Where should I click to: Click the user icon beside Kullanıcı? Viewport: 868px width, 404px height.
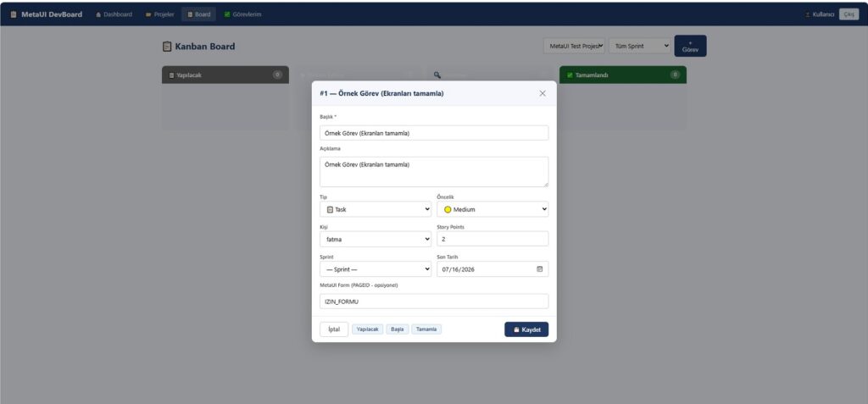pyautogui.click(x=808, y=14)
